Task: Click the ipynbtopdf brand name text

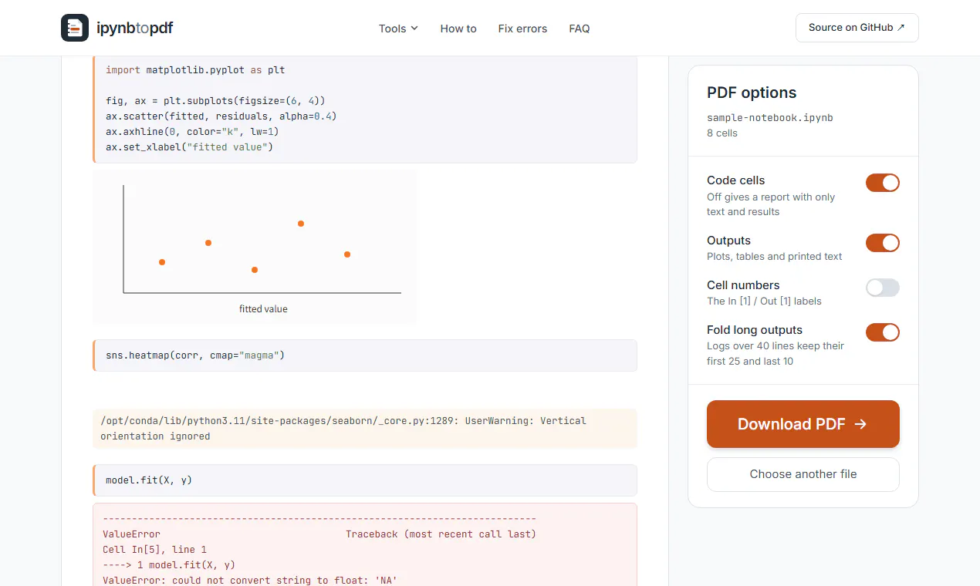Action: point(135,29)
